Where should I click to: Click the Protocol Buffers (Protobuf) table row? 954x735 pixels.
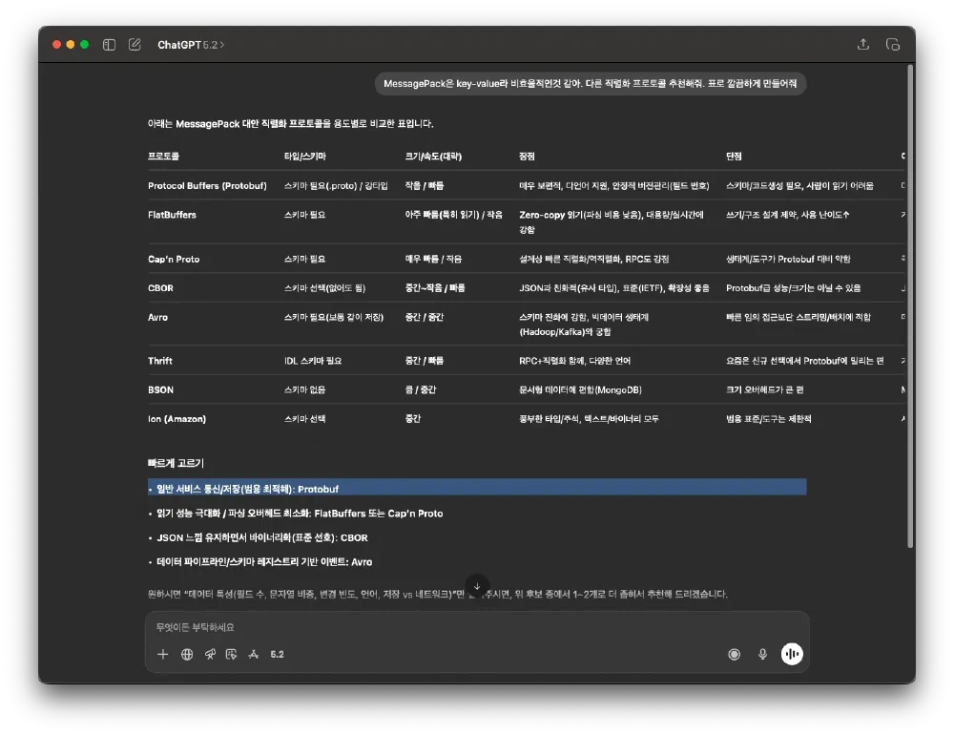(x=207, y=186)
